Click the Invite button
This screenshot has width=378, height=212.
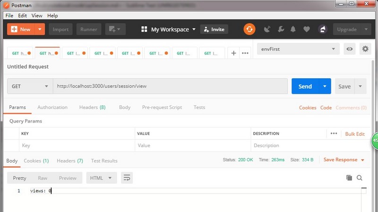214,29
